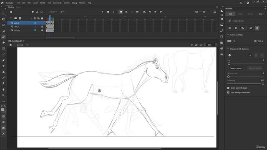Open the Modify menu
267x150 pixels.
point(43,3)
